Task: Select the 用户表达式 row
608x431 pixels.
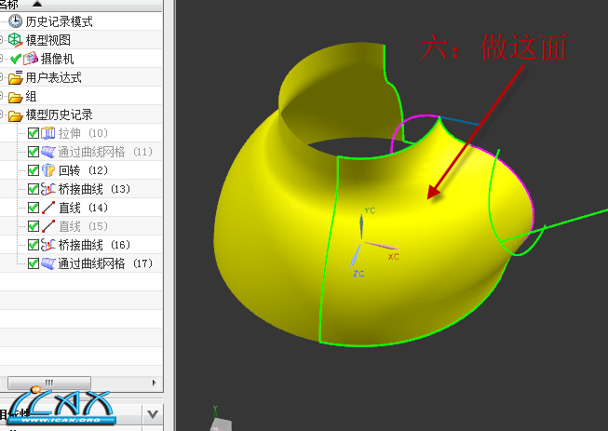Action: coord(81,77)
